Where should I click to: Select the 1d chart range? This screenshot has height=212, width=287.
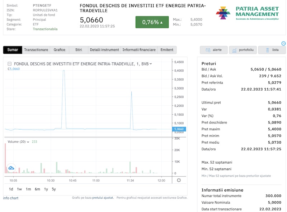click(x=11, y=189)
